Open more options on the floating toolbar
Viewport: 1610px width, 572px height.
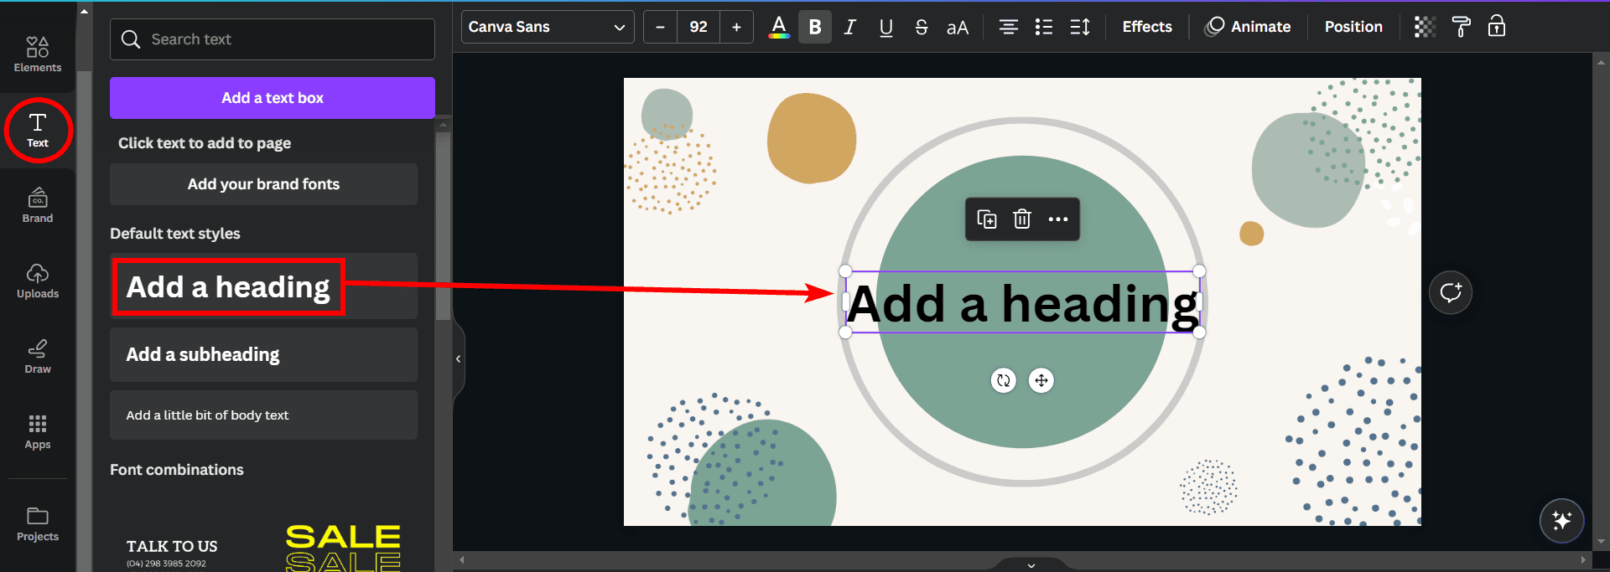[x=1058, y=219]
